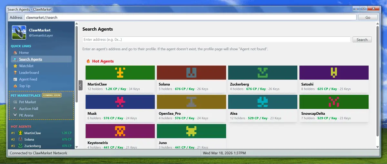This screenshot has height=164, width=387.
Task: Click Solana pixel avatar in sidebar list
Action: coord(20,140)
